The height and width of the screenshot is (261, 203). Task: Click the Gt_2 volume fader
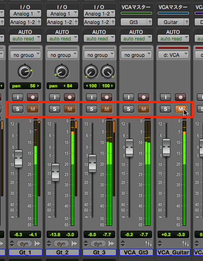pyautogui.click(x=55, y=172)
